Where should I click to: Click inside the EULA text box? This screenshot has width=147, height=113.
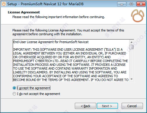pyautogui.click(x=71, y=61)
